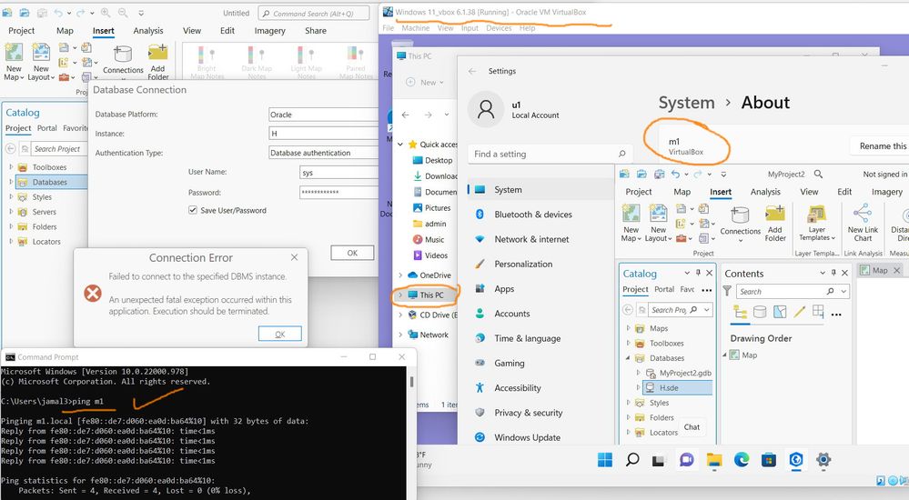Expand OneDrive in File Explorer navigation
Image resolution: width=909 pixels, height=500 pixels.
coord(400,275)
